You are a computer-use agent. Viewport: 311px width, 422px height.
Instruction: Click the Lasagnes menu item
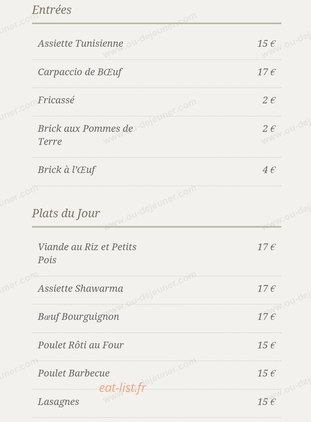59,402
